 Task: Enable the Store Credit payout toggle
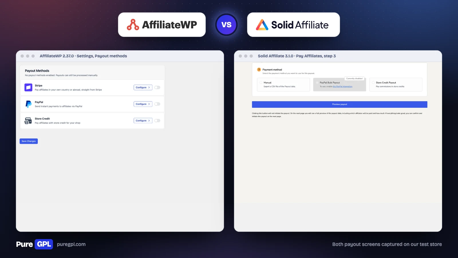pos(157,121)
